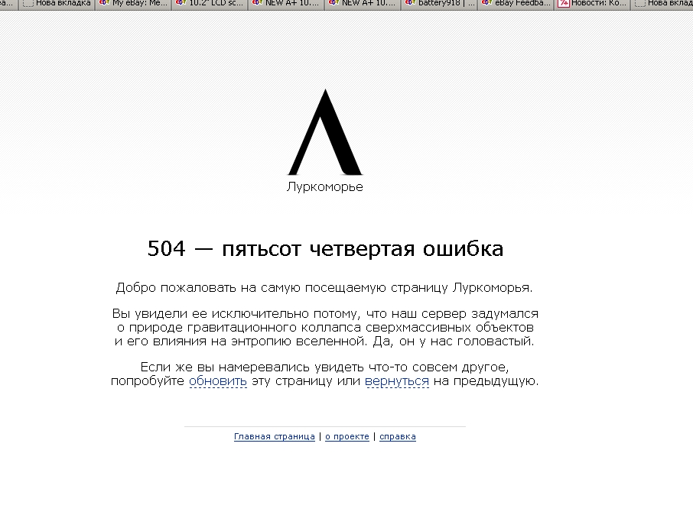
Task: Switch to the 10.2" LCD sc... tab
Action: 210,4
